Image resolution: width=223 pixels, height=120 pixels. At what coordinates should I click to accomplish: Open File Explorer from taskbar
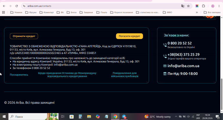[89, 117]
